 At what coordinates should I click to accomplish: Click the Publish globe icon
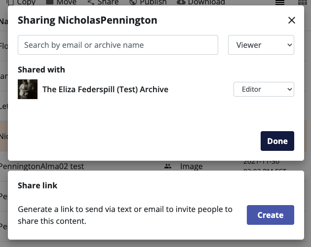[x=133, y=2]
